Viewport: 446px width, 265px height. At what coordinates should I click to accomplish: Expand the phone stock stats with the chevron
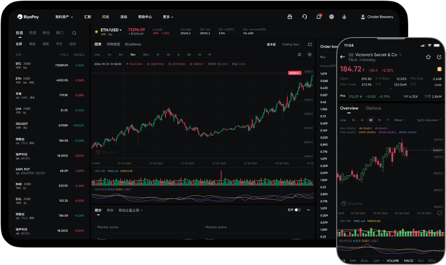coord(390,89)
